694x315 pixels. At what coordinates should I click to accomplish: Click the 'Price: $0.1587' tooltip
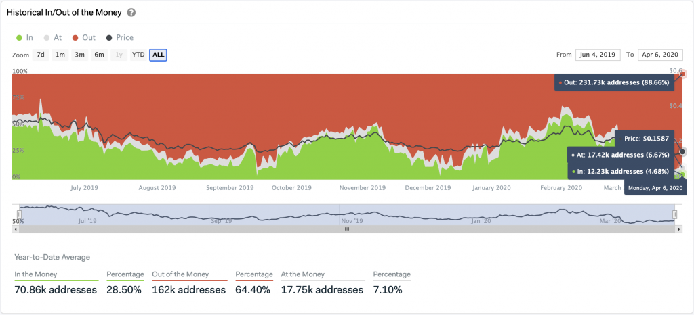(x=645, y=138)
